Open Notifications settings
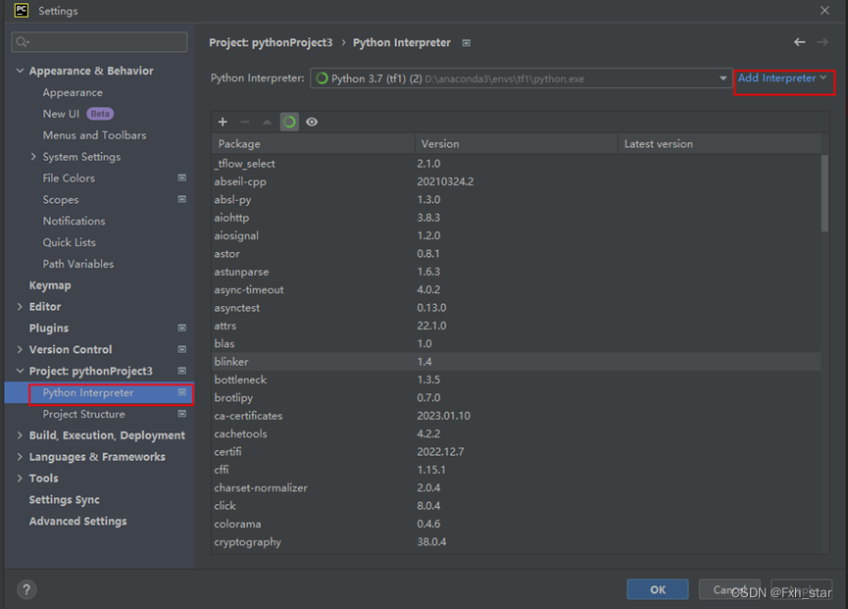This screenshot has width=848, height=609. click(x=75, y=221)
